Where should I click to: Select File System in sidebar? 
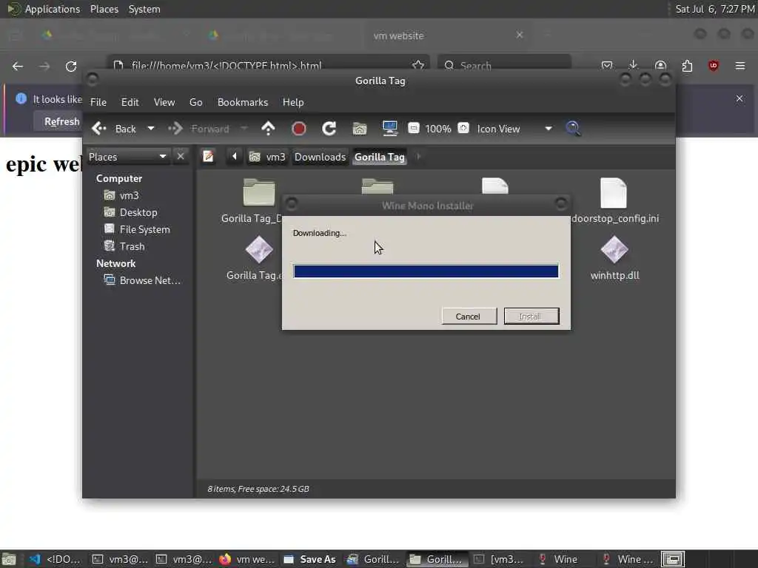pos(137,229)
